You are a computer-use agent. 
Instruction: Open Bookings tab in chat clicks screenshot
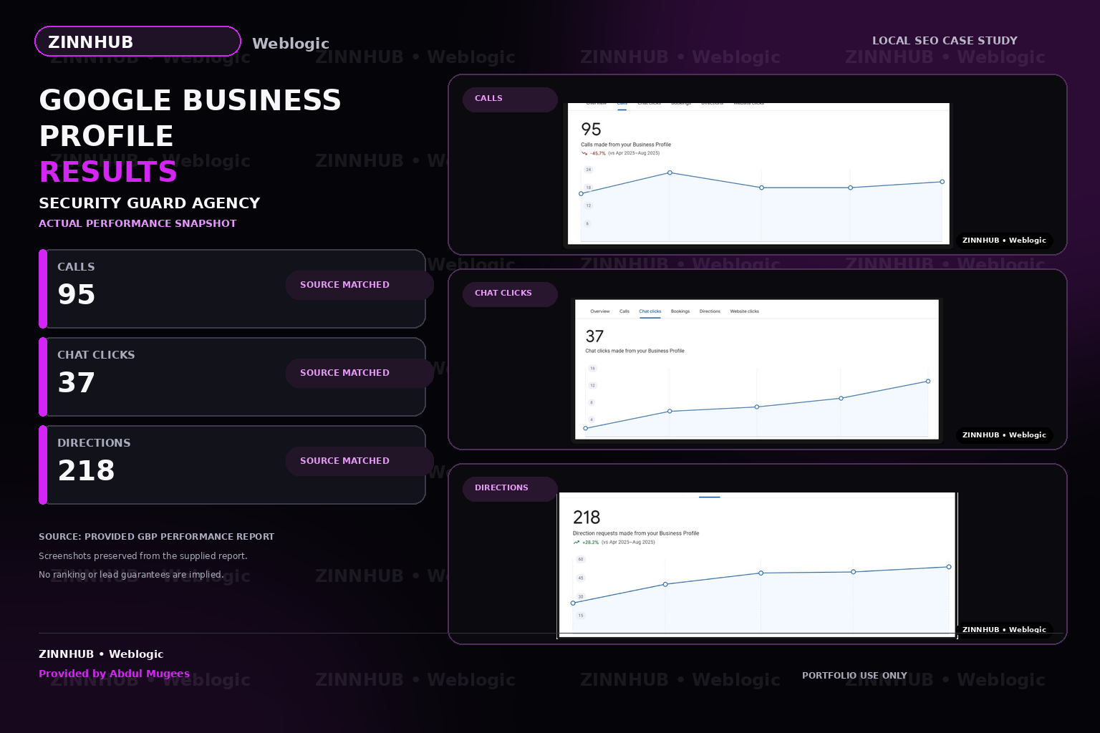pyautogui.click(x=680, y=311)
